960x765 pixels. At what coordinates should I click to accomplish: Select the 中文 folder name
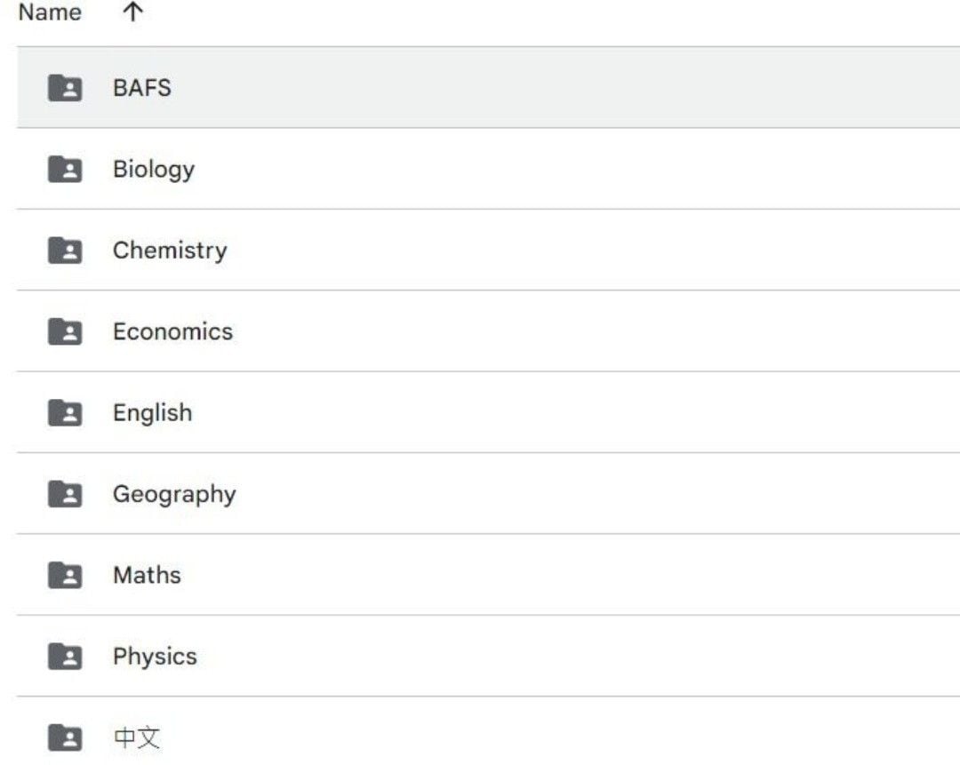137,737
